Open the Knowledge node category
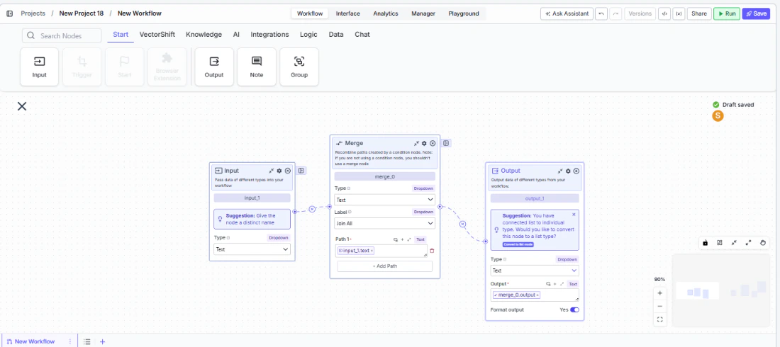 204,34
